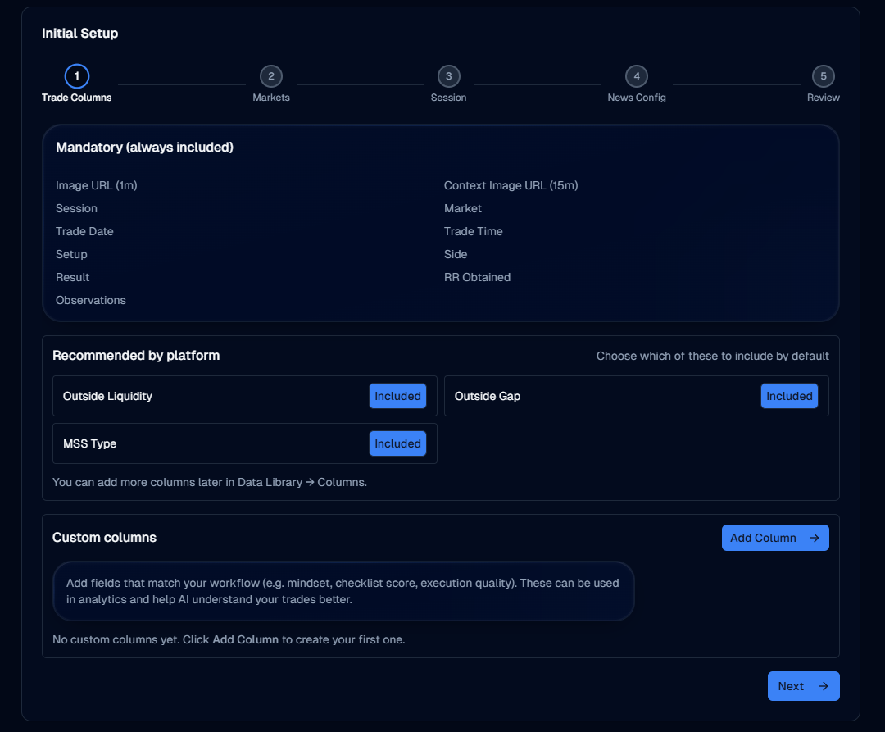885x732 pixels.
Task: Click the 'Outside Liquidity' column label
Action: 108,396
